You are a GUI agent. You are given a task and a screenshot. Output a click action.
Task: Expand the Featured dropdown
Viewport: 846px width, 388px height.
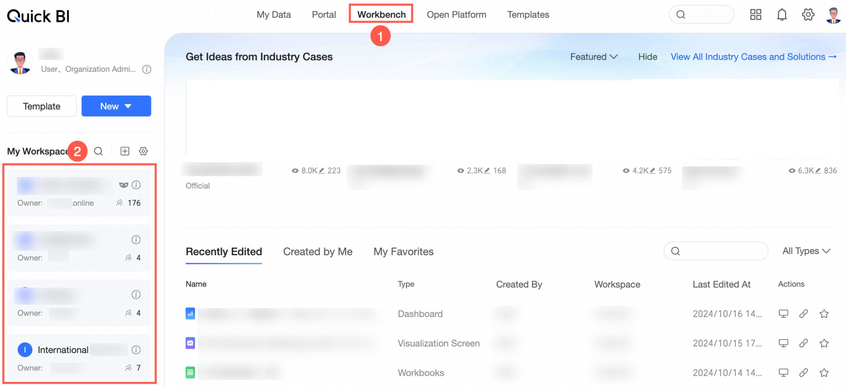click(594, 57)
